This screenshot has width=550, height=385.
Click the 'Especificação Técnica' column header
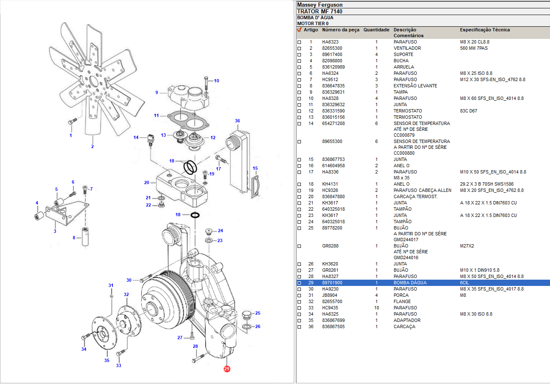485,30
